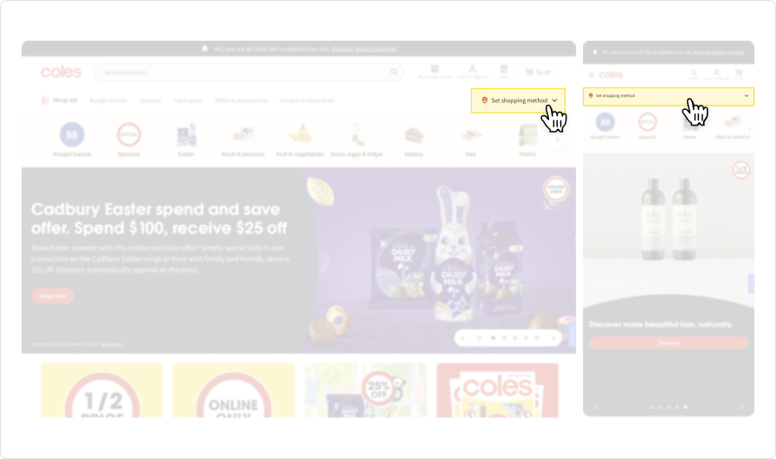Image resolution: width=776 pixels, height=459 pixels.
Task: Select Specials in desktop nav bar
Action: tap(150, 100)
